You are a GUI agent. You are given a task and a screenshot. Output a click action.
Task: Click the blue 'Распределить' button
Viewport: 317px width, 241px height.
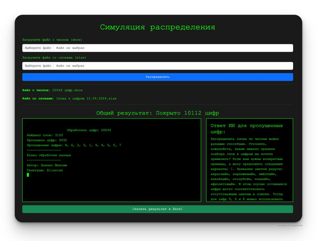158,77
